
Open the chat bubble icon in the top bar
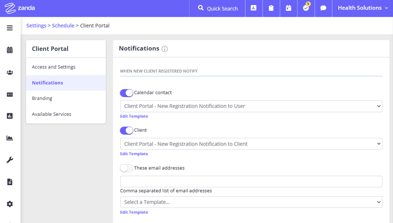(323, 8)
